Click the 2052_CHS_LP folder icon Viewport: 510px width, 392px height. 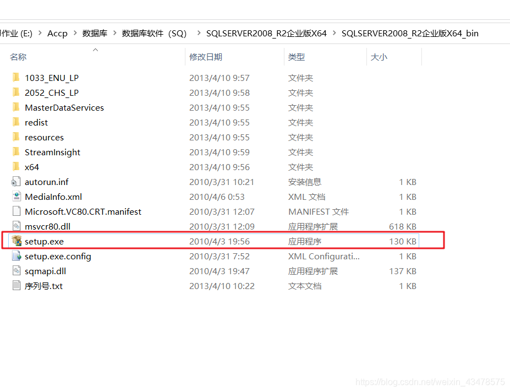point(16,92)
